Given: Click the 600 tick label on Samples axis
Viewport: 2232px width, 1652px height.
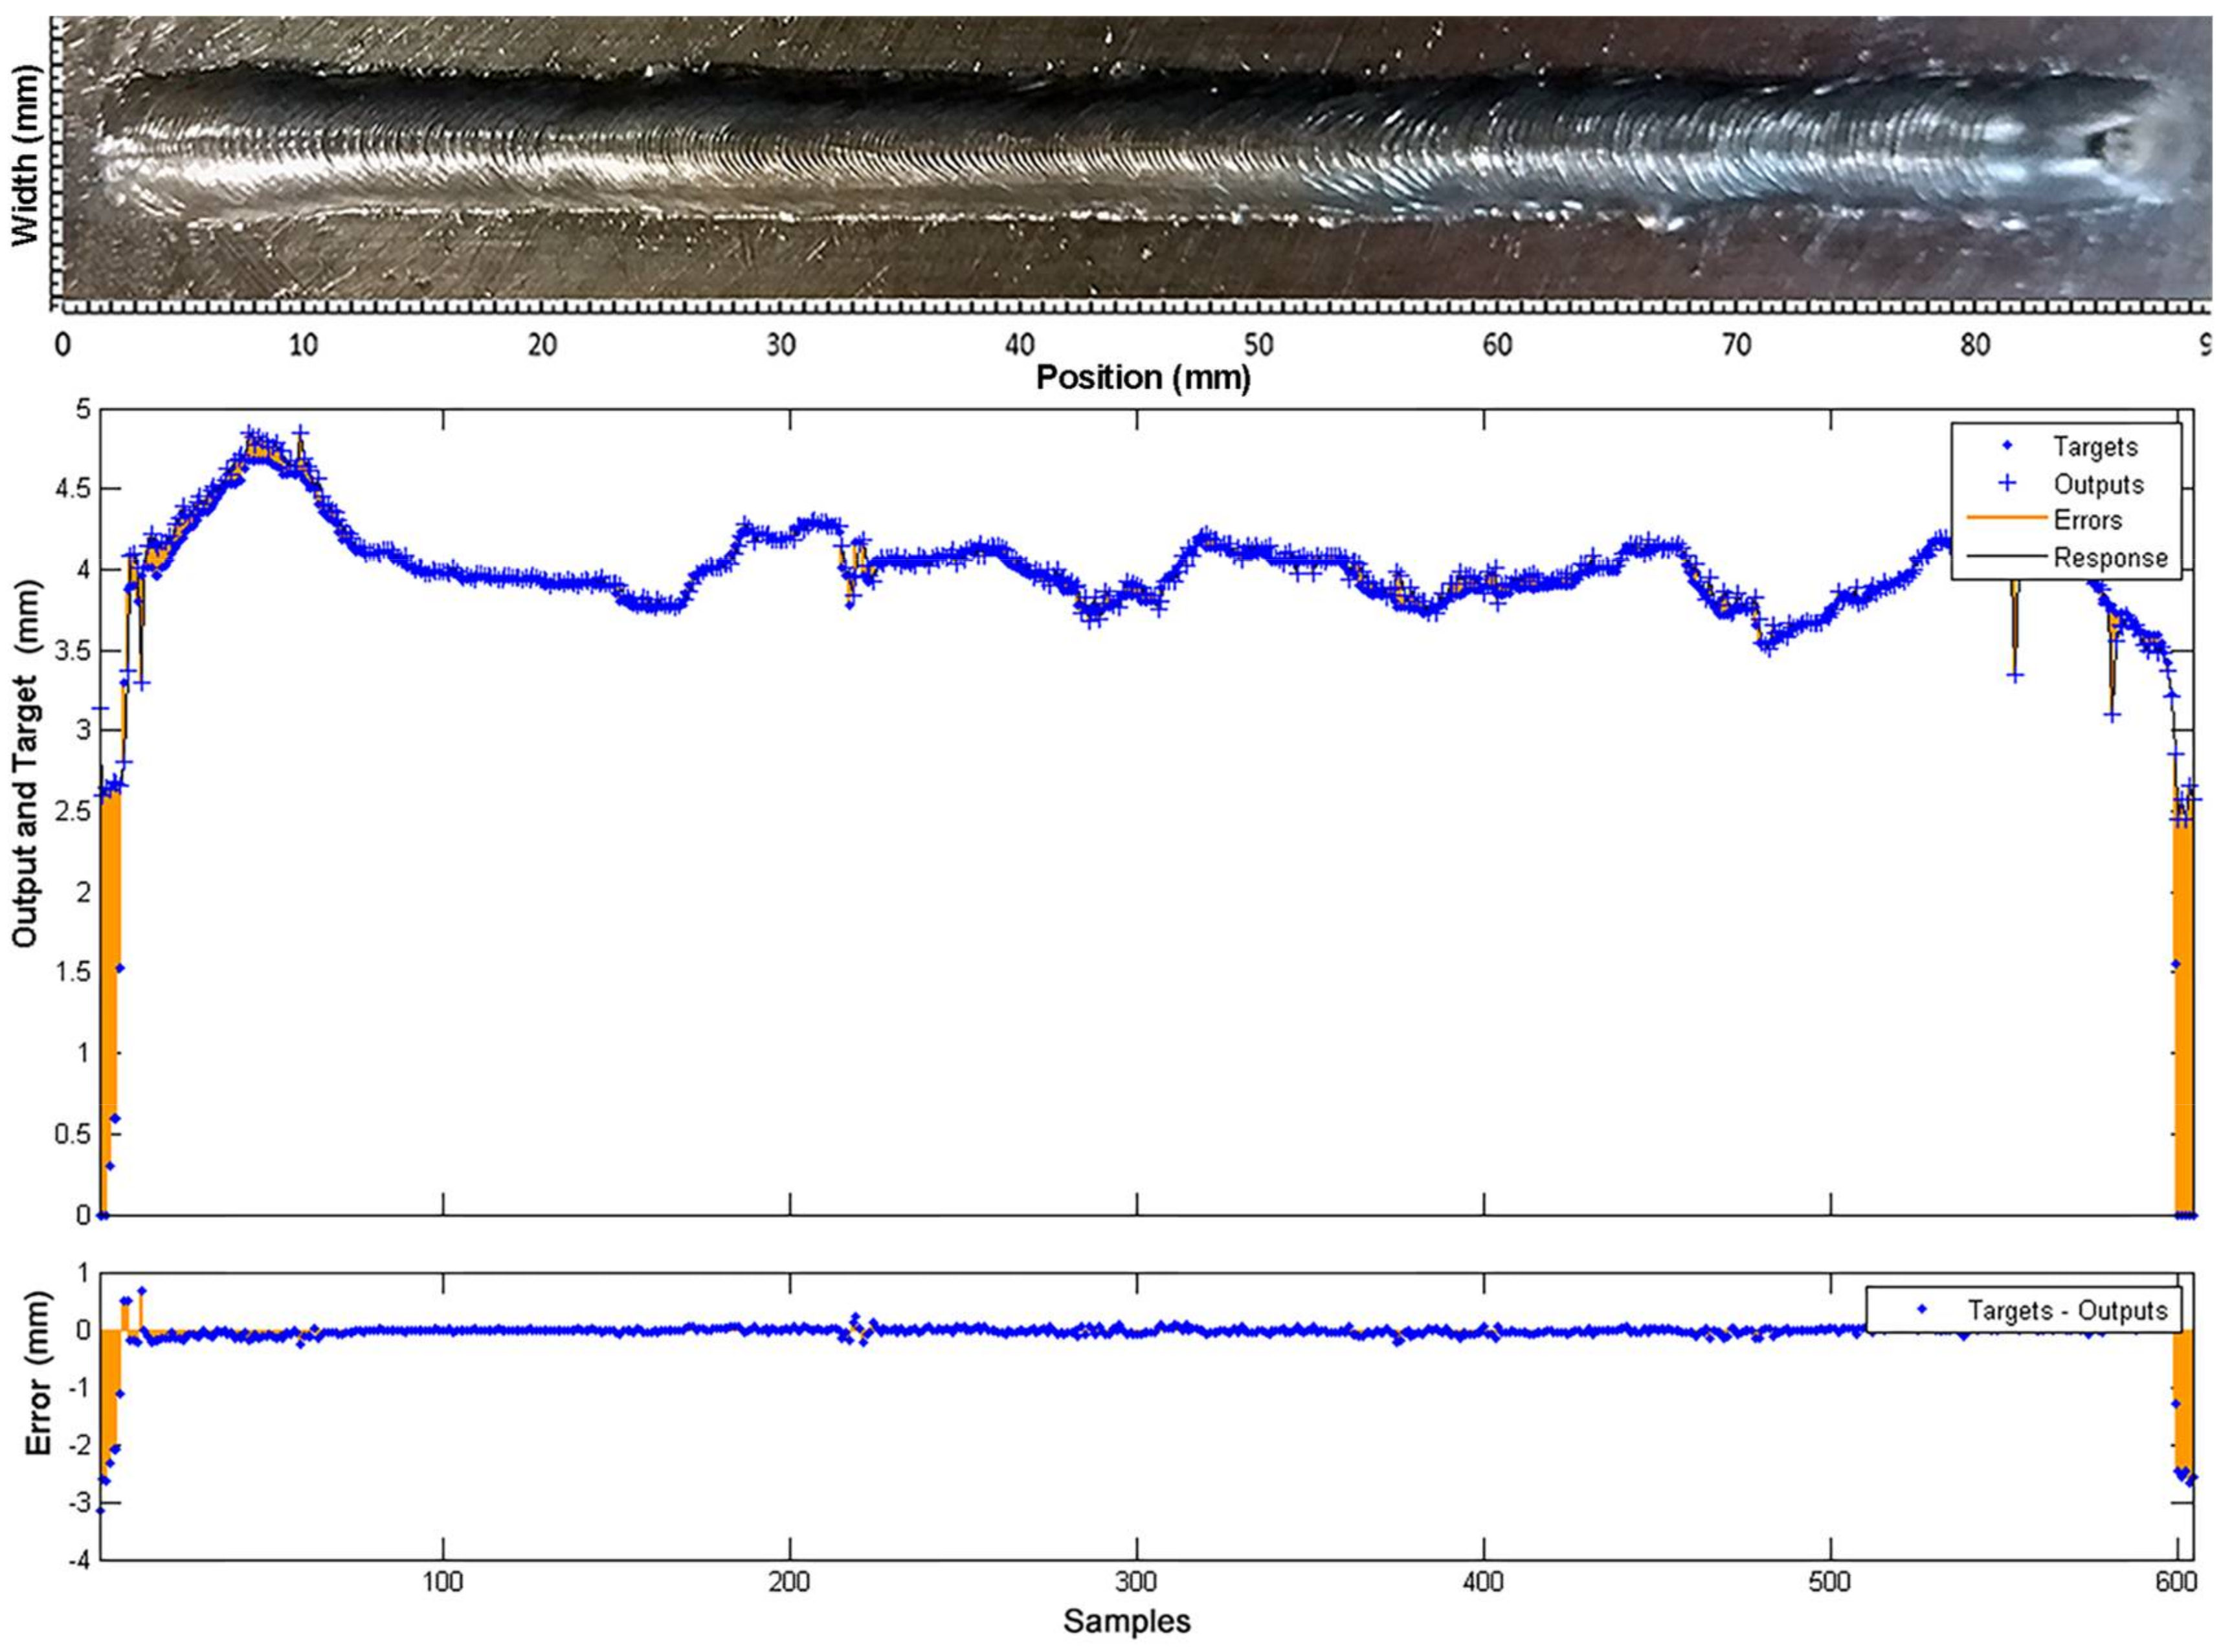Looking at the screenshot, I should (2176, 1582).
